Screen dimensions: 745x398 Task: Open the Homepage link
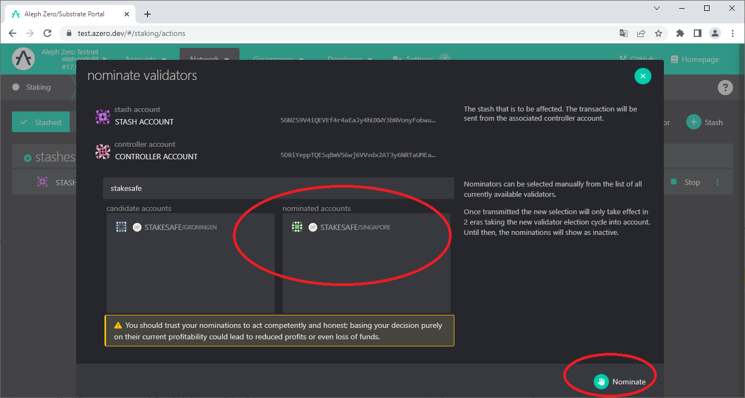click(x=695, y=59)
